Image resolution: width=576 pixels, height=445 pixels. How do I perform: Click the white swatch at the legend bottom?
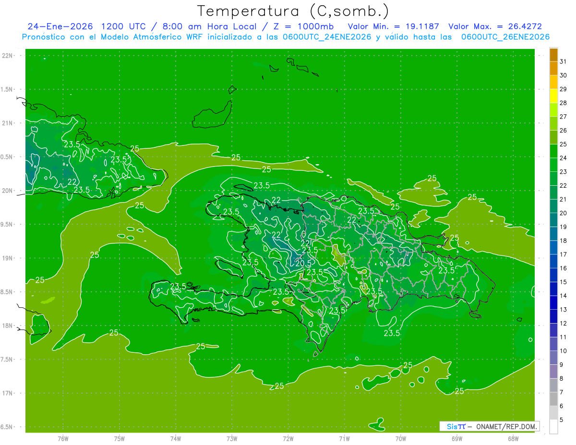(x=553, y=427)
